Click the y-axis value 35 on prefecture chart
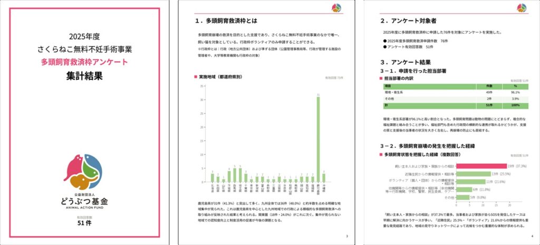This screenshot has height=245, width=540. 202,86
